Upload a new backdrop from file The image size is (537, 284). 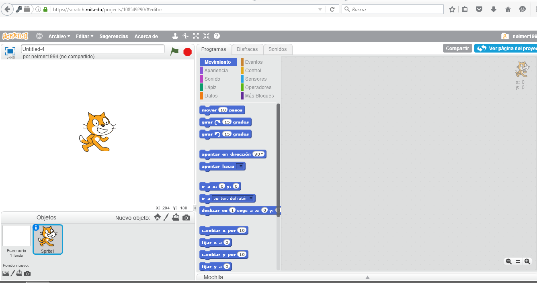click(19, 273)
